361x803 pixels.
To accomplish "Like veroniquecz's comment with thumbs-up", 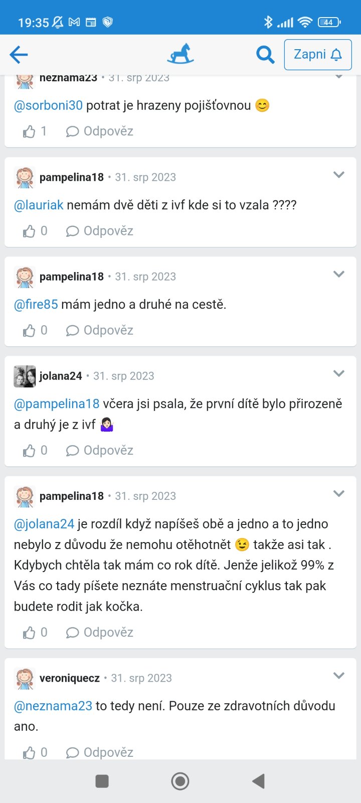I will (29, 753).
